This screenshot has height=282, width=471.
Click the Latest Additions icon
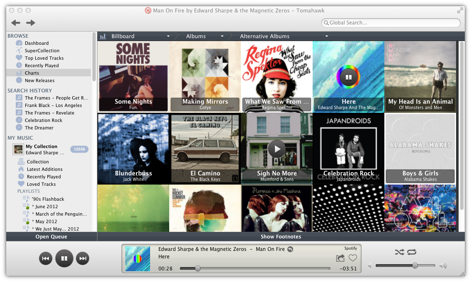(21, 169)
